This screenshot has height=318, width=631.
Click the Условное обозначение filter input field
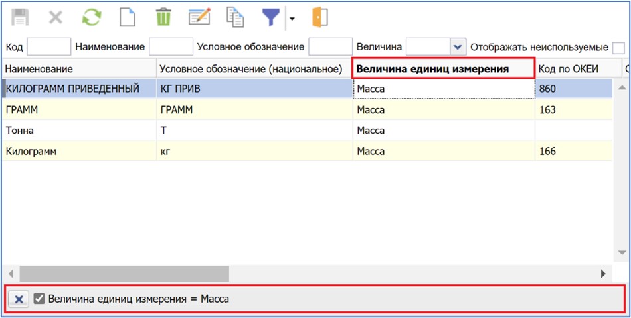[x=330, y=47]
